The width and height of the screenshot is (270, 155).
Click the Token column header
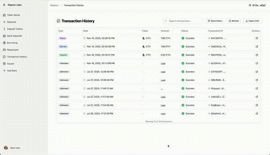(x=145, y=31)
